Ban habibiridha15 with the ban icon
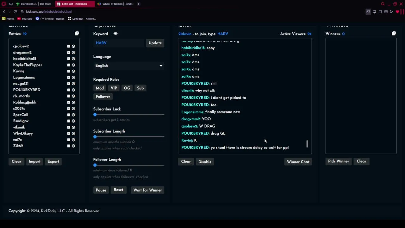The image size is (405, 228). (73, 59)
